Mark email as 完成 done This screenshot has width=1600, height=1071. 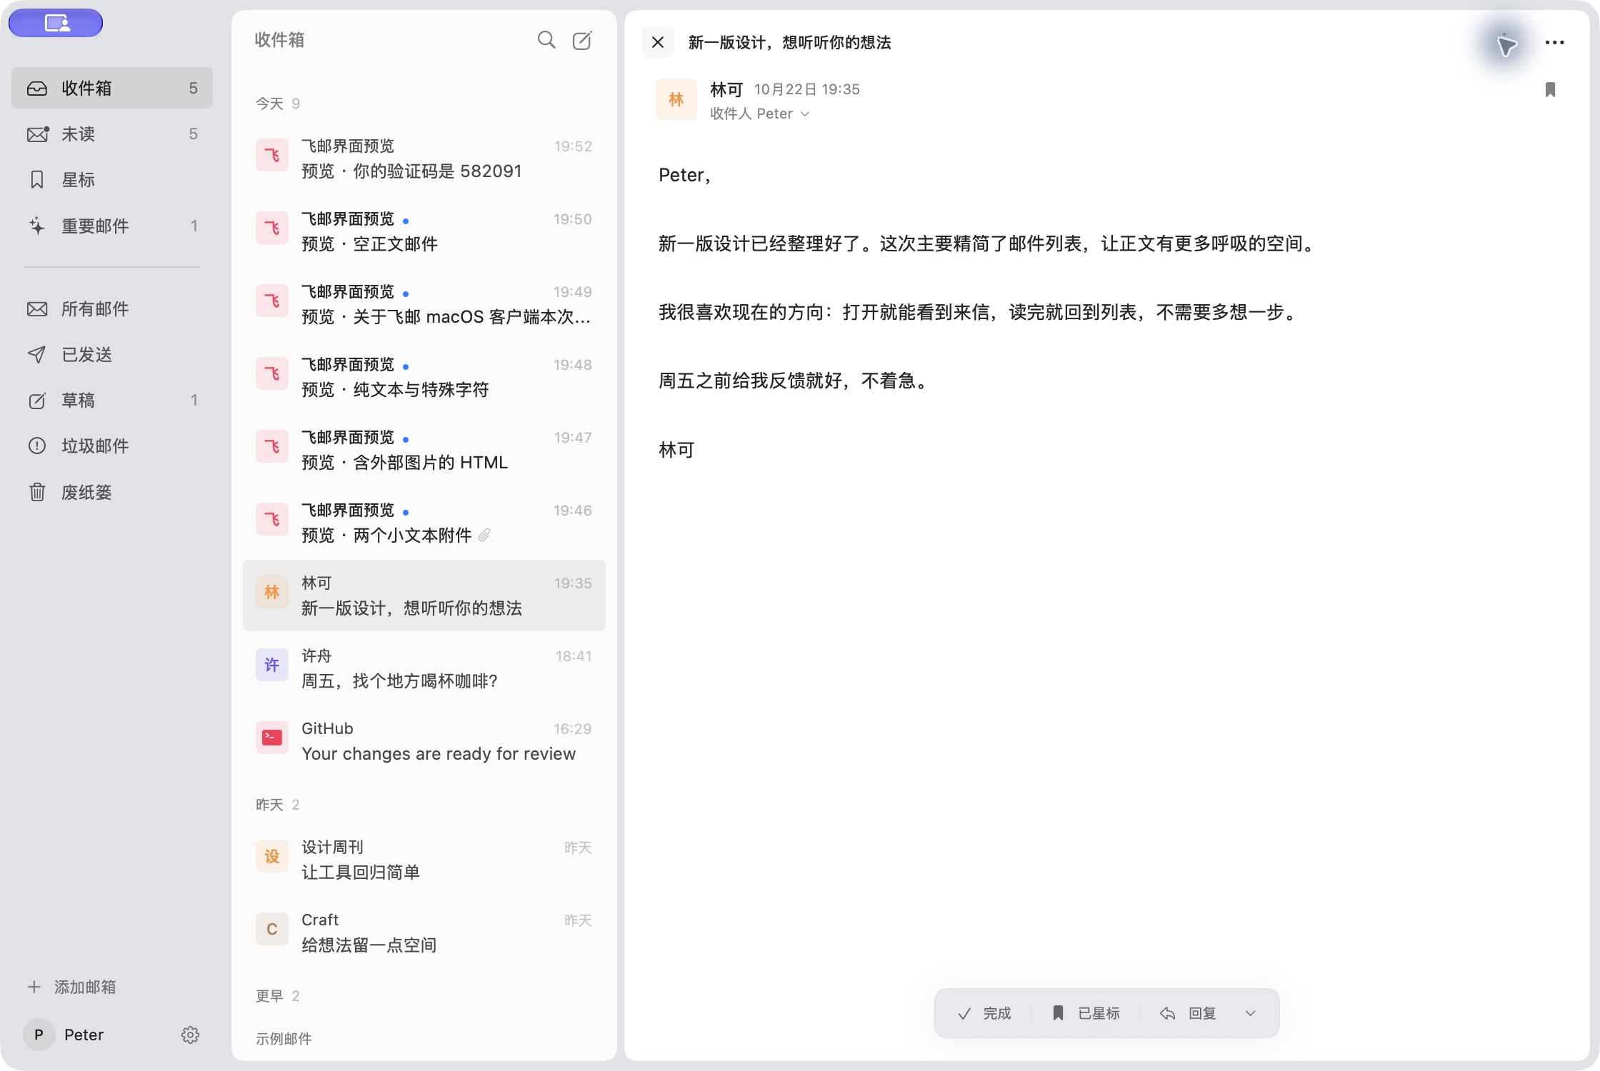coord(984,1013)
